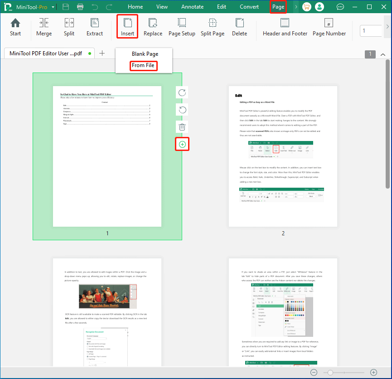Select page 3 thumbnail with baseball image
Image resolution: width=392 pixels, height=379 pixels.
pos(107,312)
